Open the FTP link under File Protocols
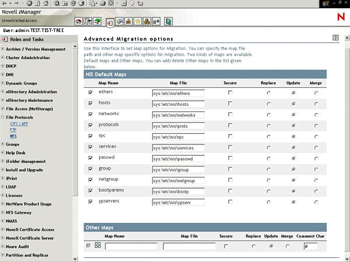 coord(13,130)
